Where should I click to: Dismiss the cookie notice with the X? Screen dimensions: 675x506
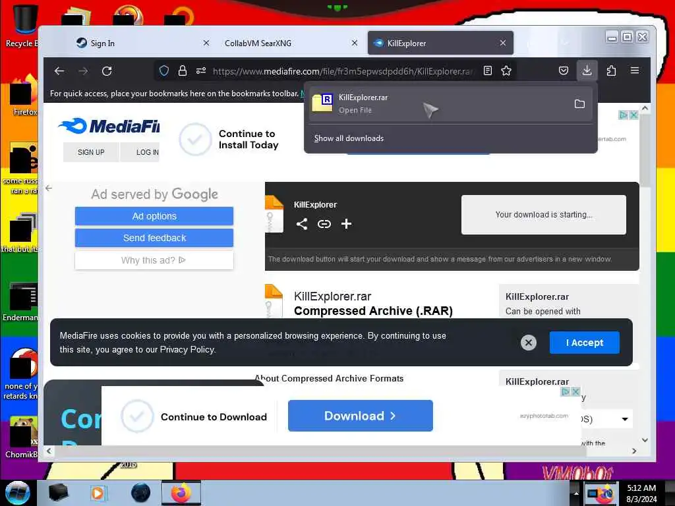(529, 343)
